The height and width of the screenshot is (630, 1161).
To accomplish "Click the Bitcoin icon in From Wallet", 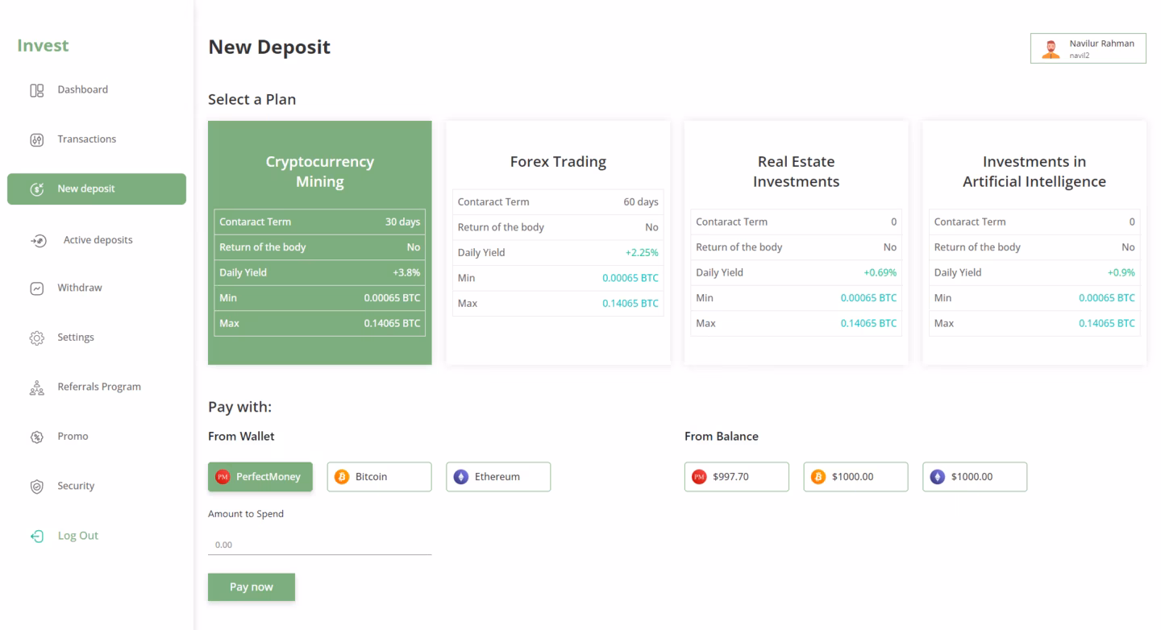I will tap(341, 476).
